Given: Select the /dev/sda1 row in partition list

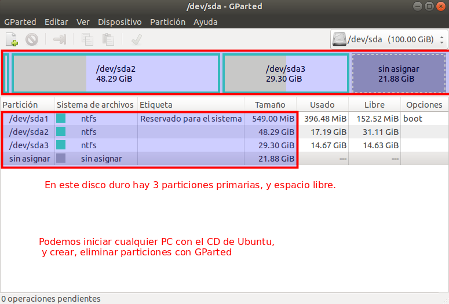Looking at the screenshot, I should click(x=224, y=119).
